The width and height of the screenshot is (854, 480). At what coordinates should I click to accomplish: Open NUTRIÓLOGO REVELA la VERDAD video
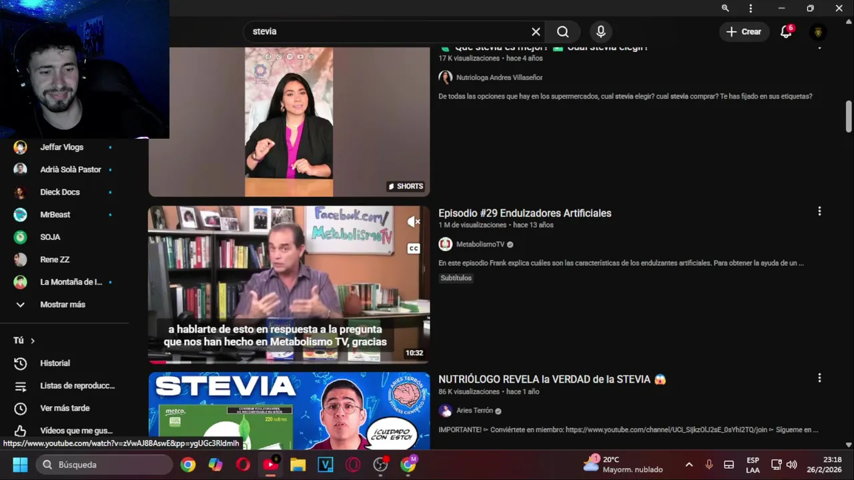click(x=552, y=379)
